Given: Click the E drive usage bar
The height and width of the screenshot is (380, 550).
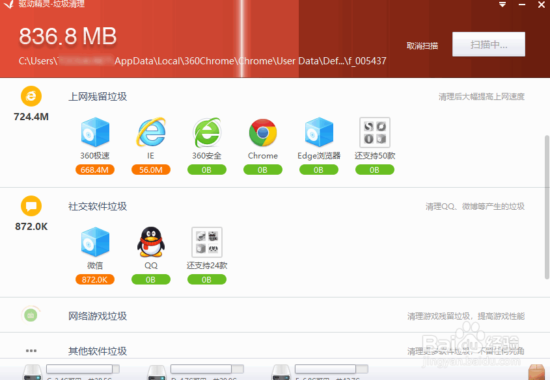Looking at the screenshot, I should pos(331,369).
